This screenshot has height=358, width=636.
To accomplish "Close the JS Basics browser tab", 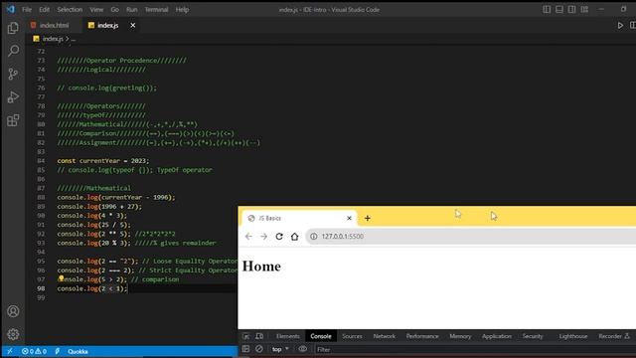I will (349, 218).
